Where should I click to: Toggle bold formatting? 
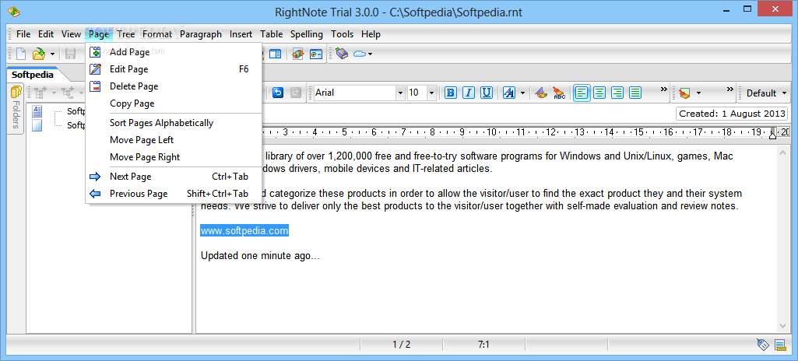pos(451,93)
